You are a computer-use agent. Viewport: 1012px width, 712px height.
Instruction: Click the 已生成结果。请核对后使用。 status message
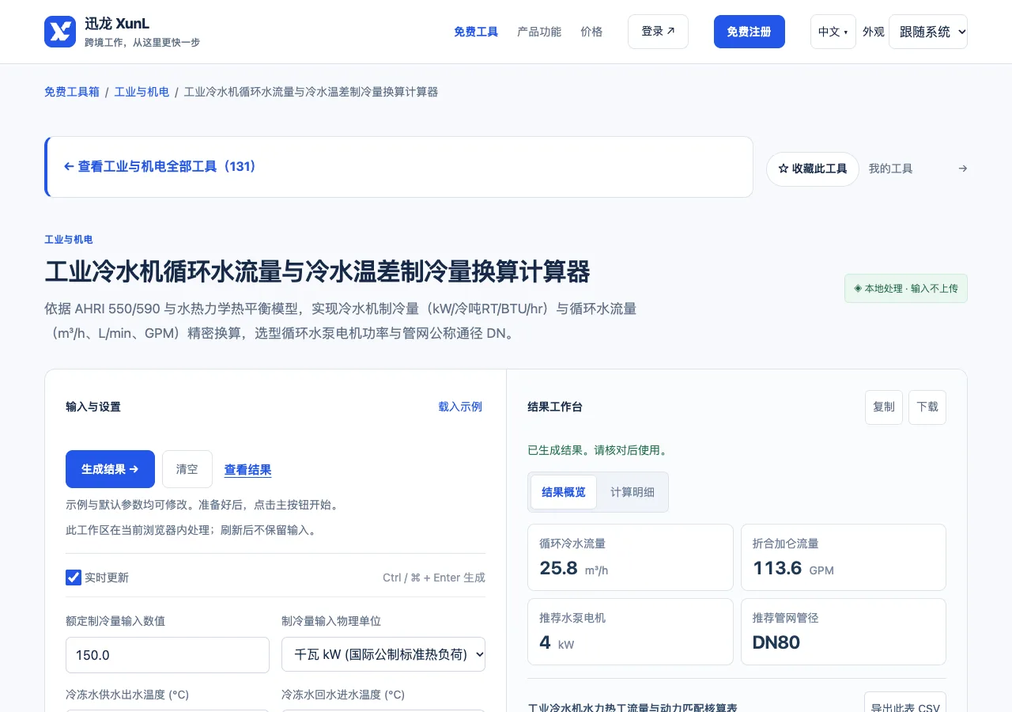597,450
